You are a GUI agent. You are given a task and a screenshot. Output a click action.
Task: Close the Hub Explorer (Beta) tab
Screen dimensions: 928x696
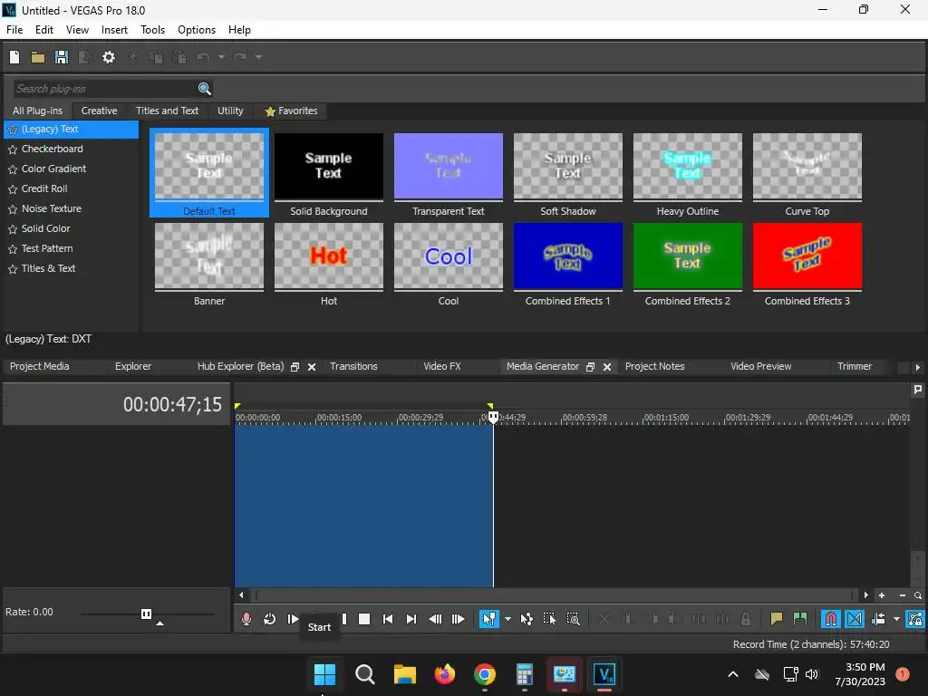pyautogui.click(x=312, y=367)
